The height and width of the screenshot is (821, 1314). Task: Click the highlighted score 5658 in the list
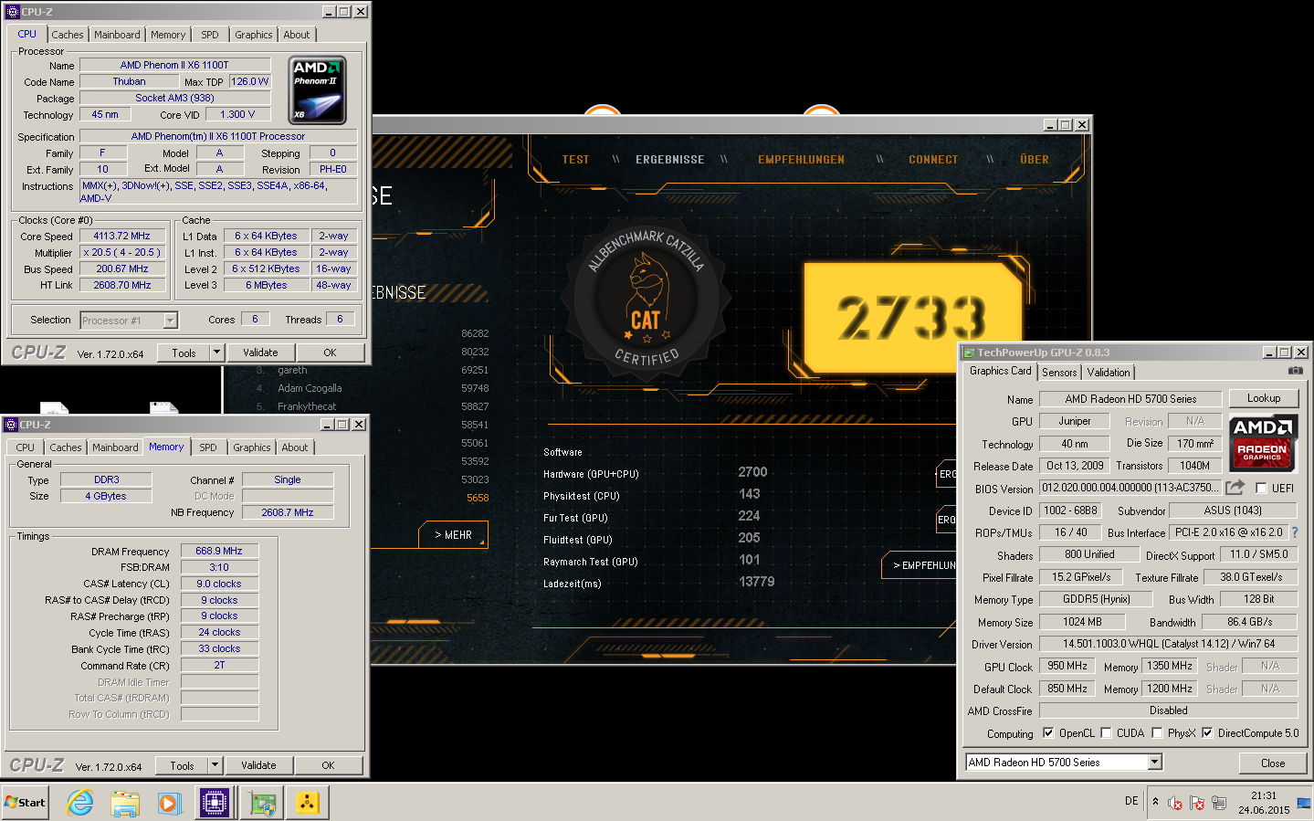(478, 498)
